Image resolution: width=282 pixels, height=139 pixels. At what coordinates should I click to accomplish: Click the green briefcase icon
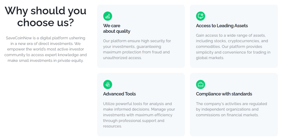point(200,84)
